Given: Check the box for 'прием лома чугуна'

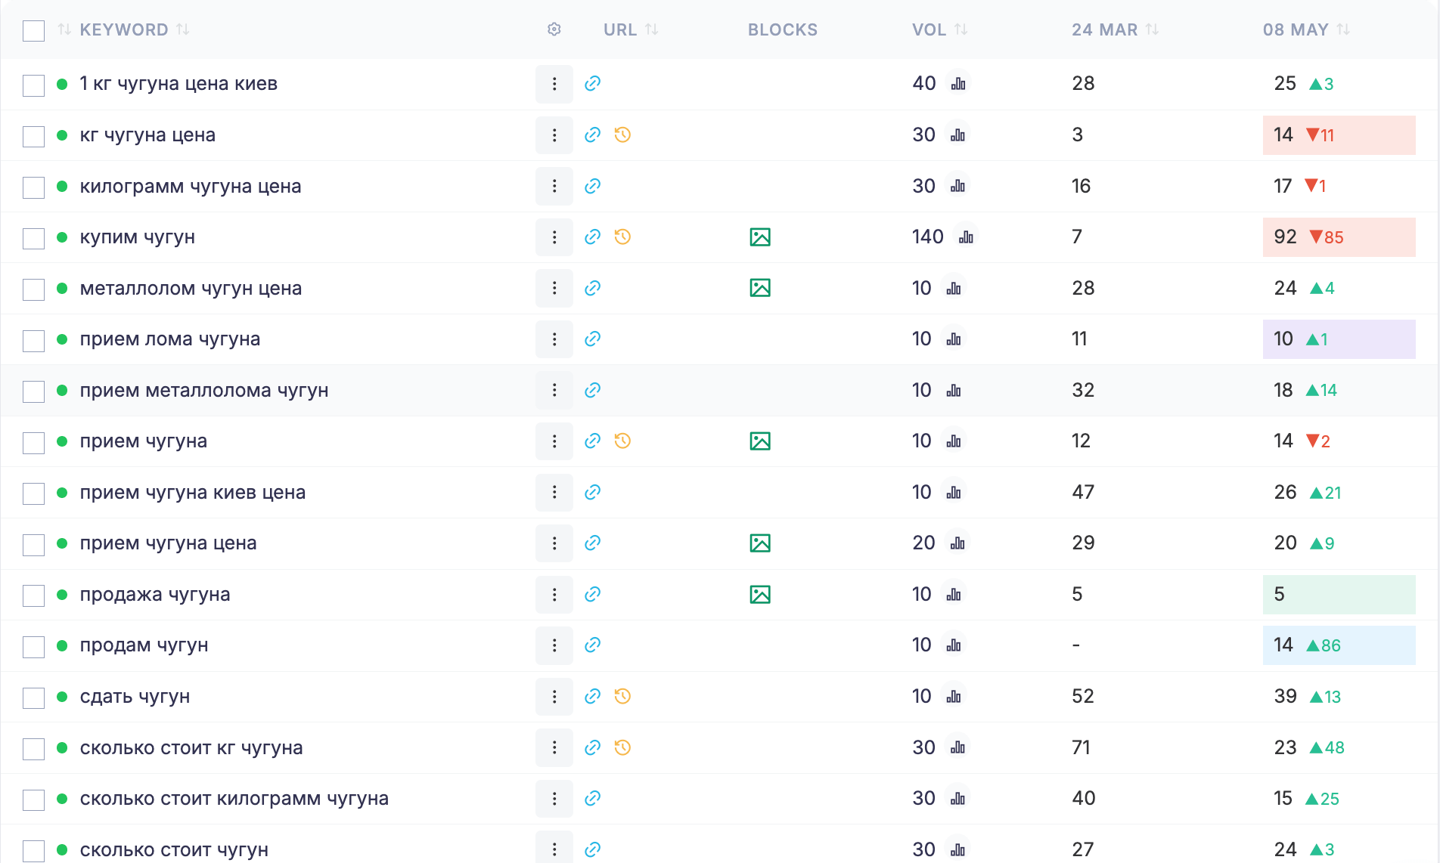Looking at the screenshot, I should [33, 341].
